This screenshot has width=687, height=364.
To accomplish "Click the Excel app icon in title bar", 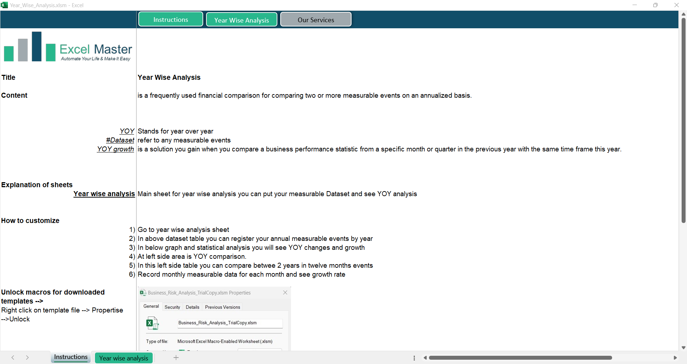I will click(x=4, y=5).
